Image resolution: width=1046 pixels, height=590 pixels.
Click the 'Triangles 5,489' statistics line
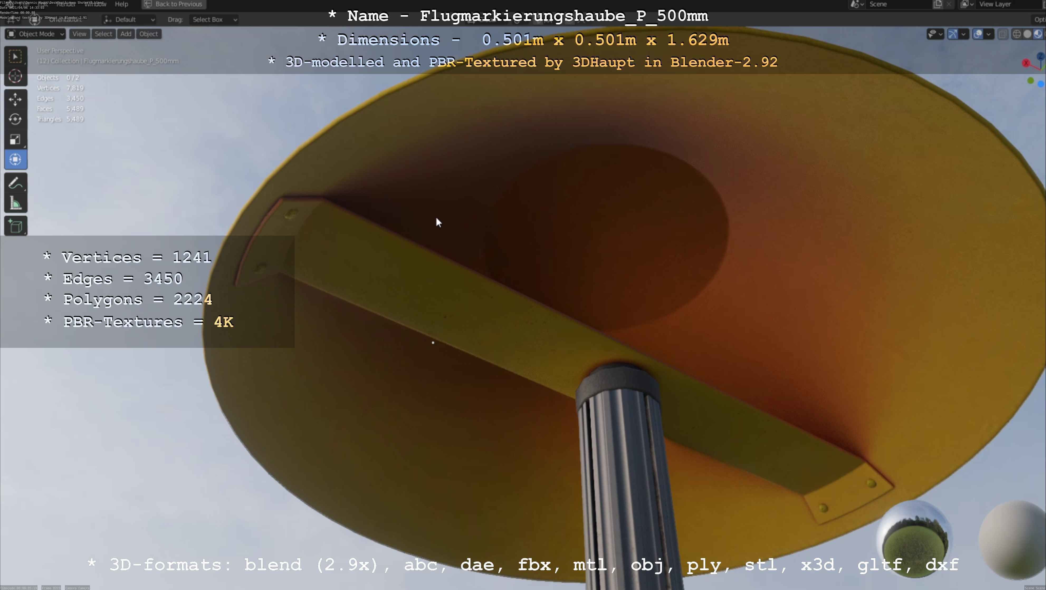click(60, 119)
